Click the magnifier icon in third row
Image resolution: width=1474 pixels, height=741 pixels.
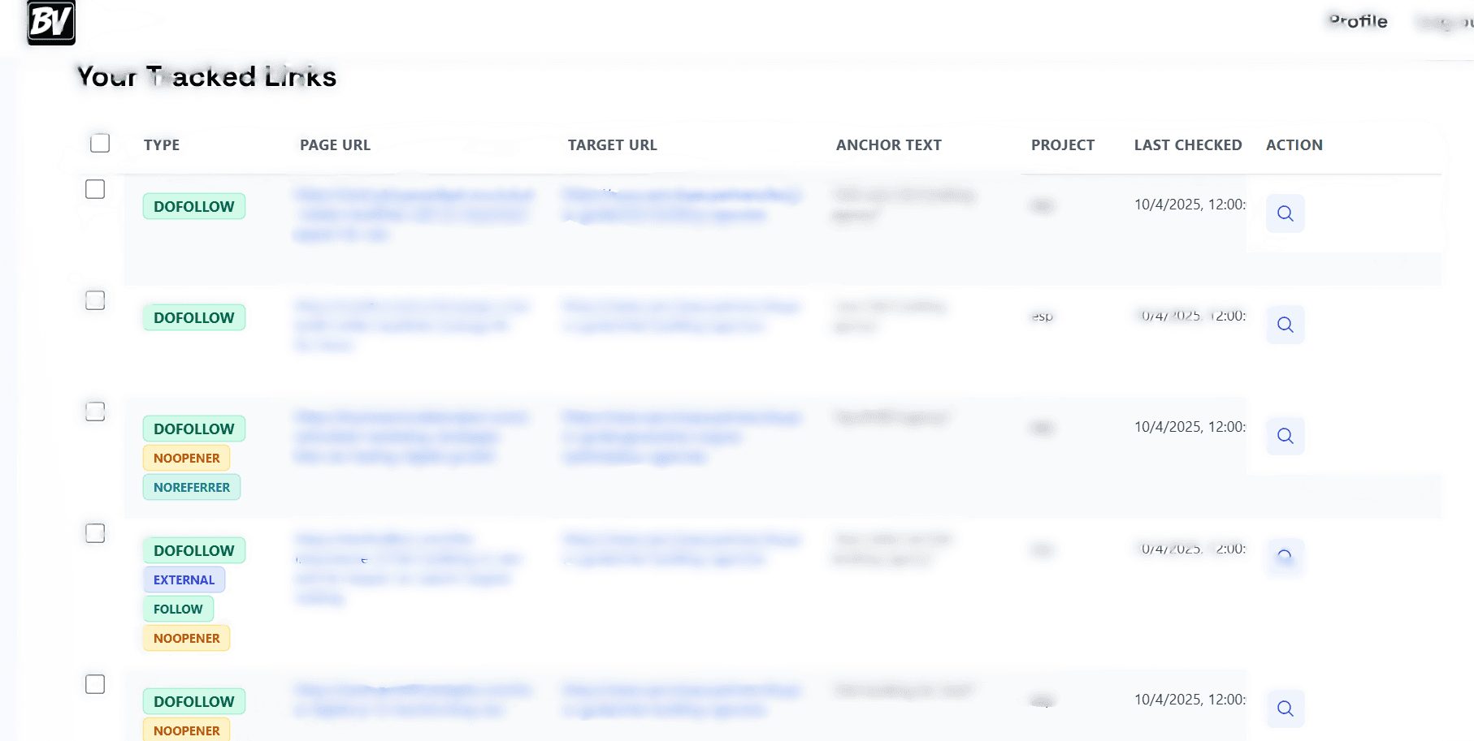pos(1285,436)
